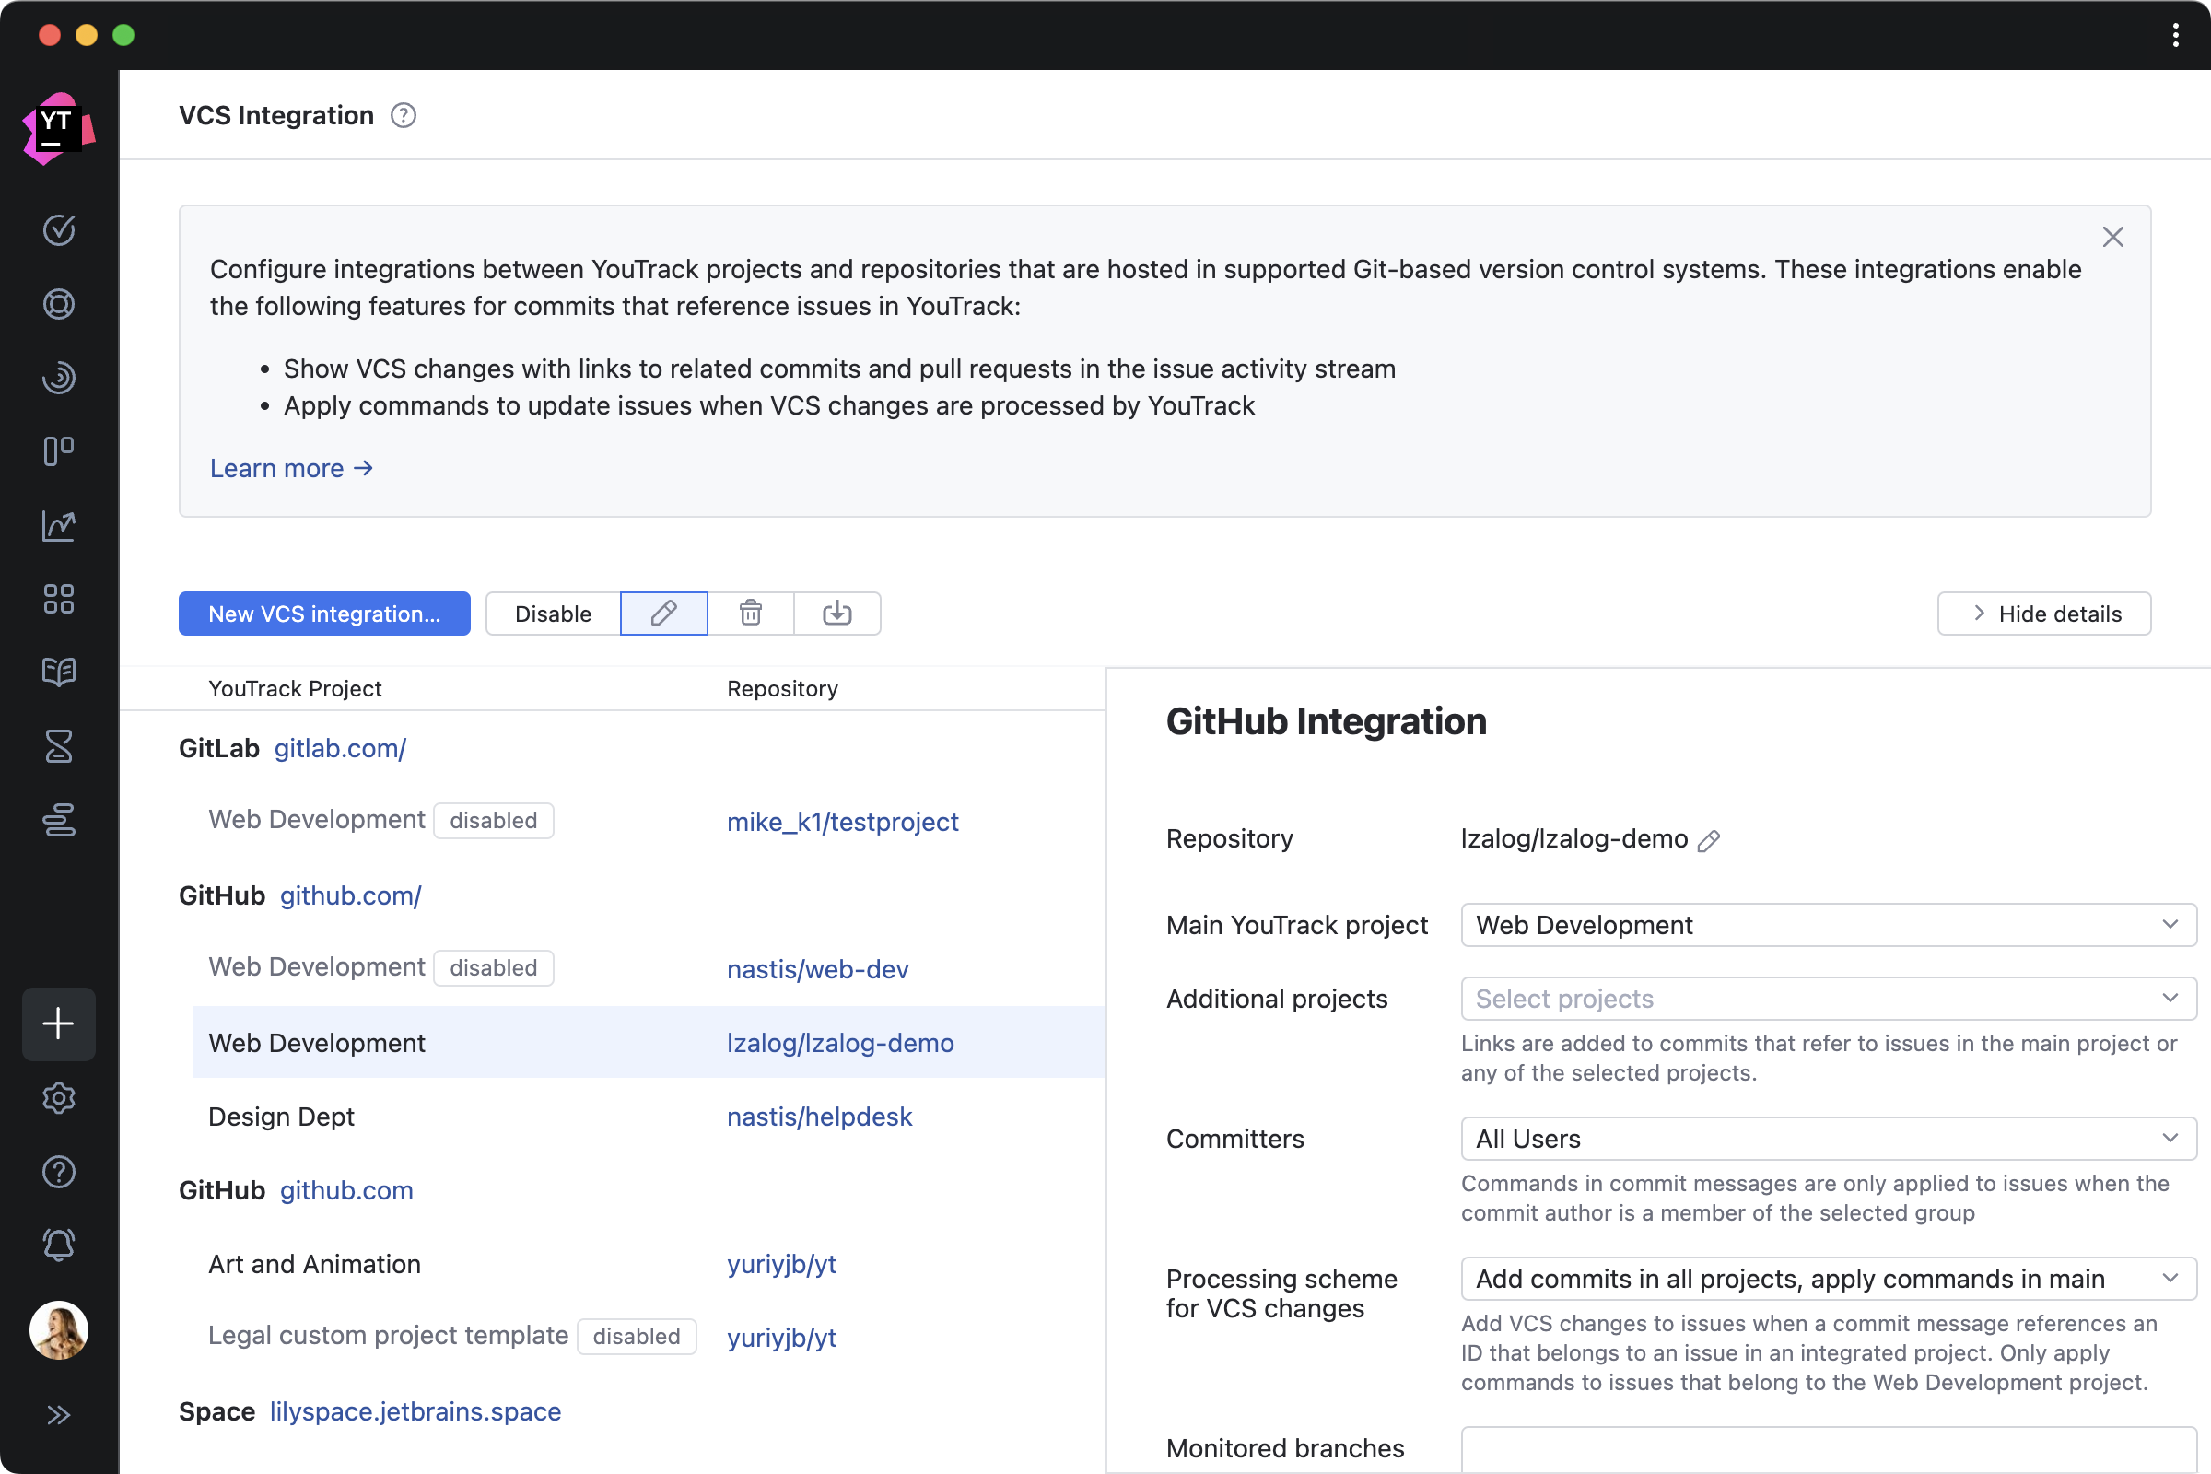Click Learn more link for VCS info

293,467
